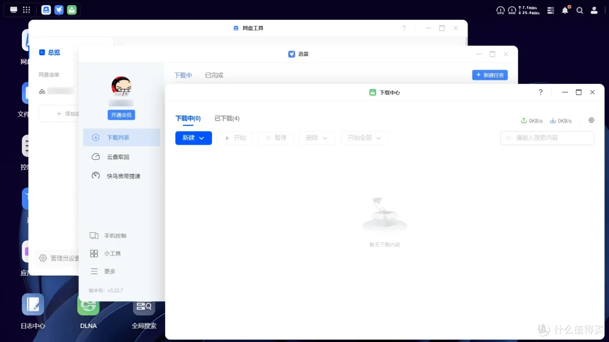The height and width of the screenshot is (342, 609).
Task: Open 管理员设置 in 网盘工具
Action: (x=59, y=258)
